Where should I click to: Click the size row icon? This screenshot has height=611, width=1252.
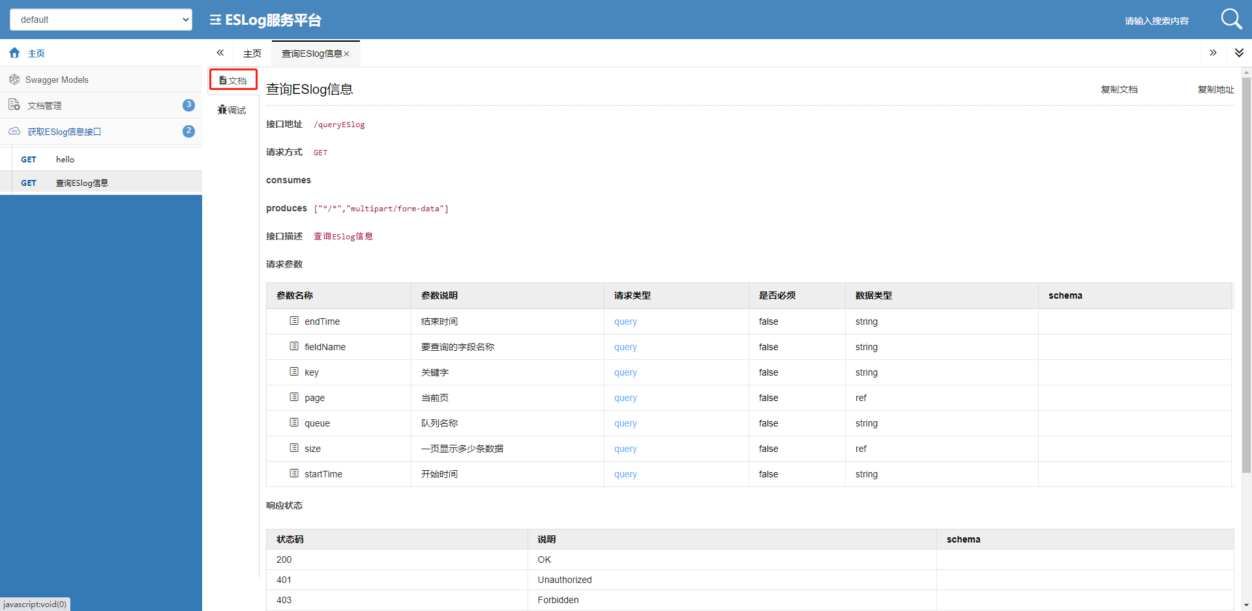294,448
